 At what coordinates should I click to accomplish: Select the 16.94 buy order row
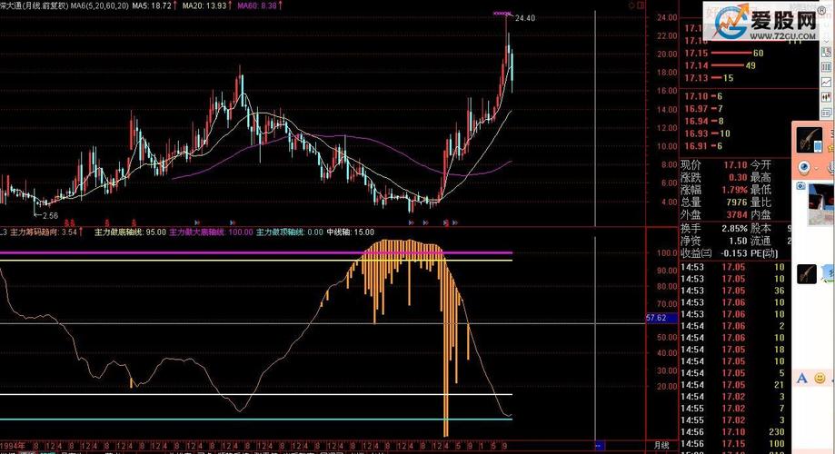pos(704,122)
